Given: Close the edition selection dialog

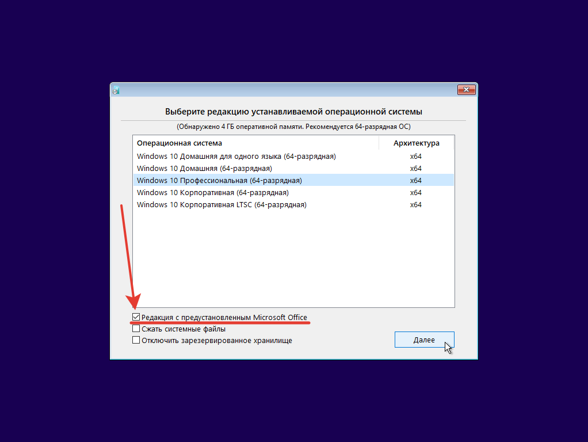Looking at the screenshot, I should [466, 90].
